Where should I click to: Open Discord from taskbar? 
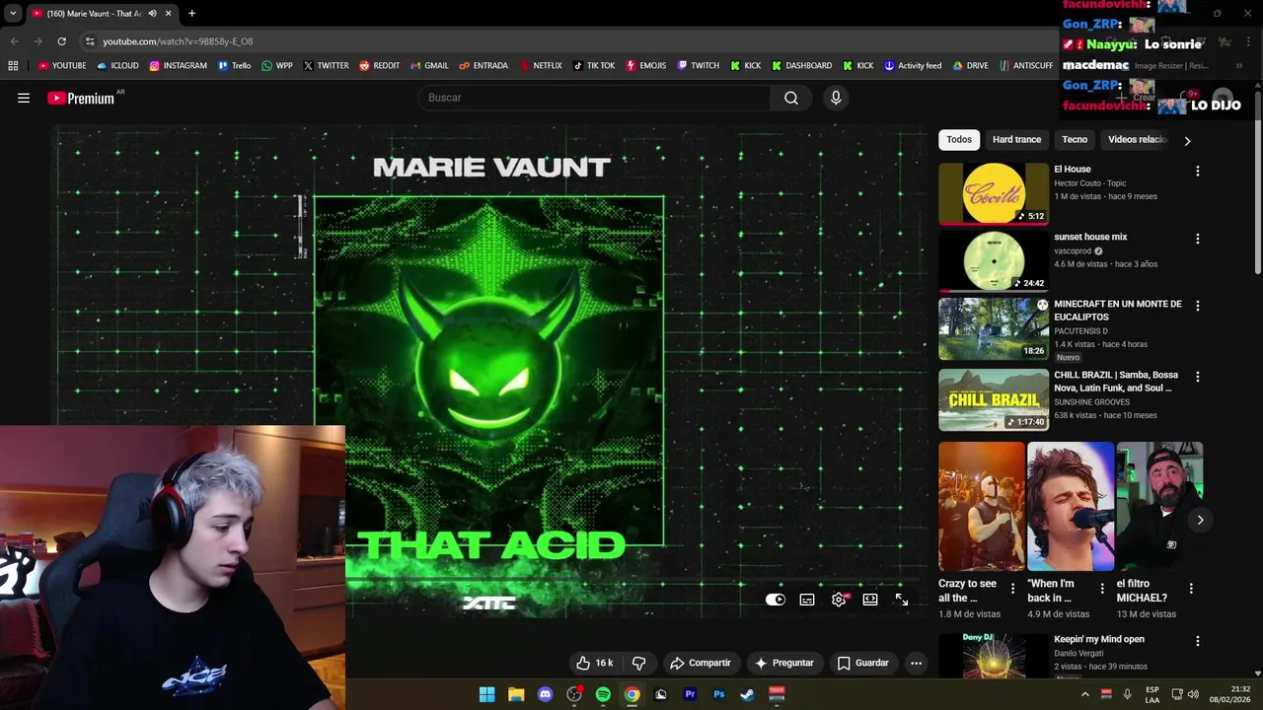[x=545, y=694]
